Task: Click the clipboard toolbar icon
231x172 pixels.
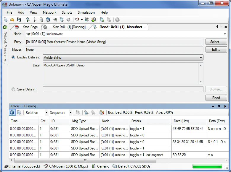Action: [41, 20]
